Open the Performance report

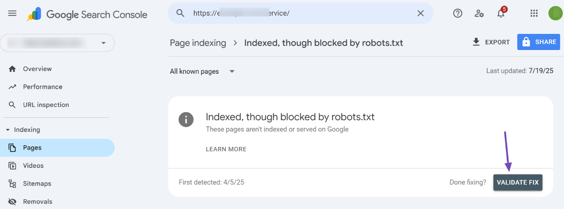[42, 87]
